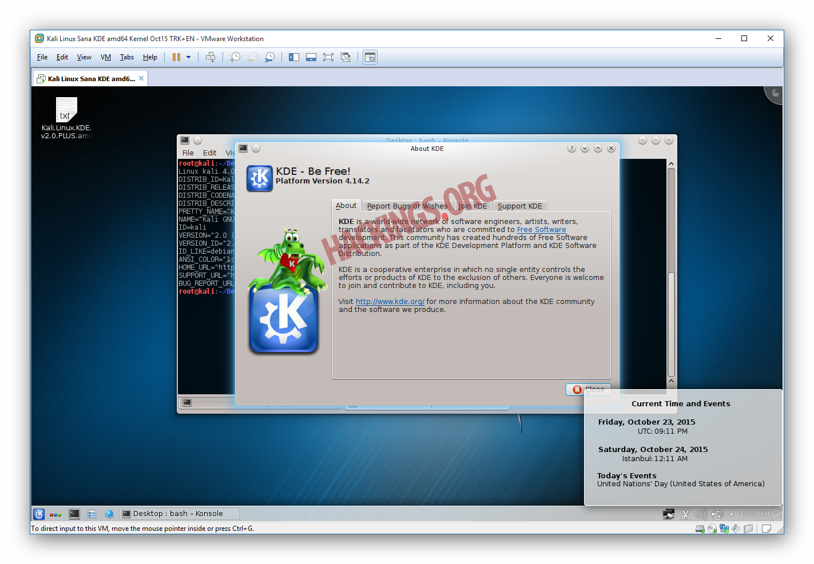
Task: Open the Edit menu in VMware
Action: tap(62, 57)
